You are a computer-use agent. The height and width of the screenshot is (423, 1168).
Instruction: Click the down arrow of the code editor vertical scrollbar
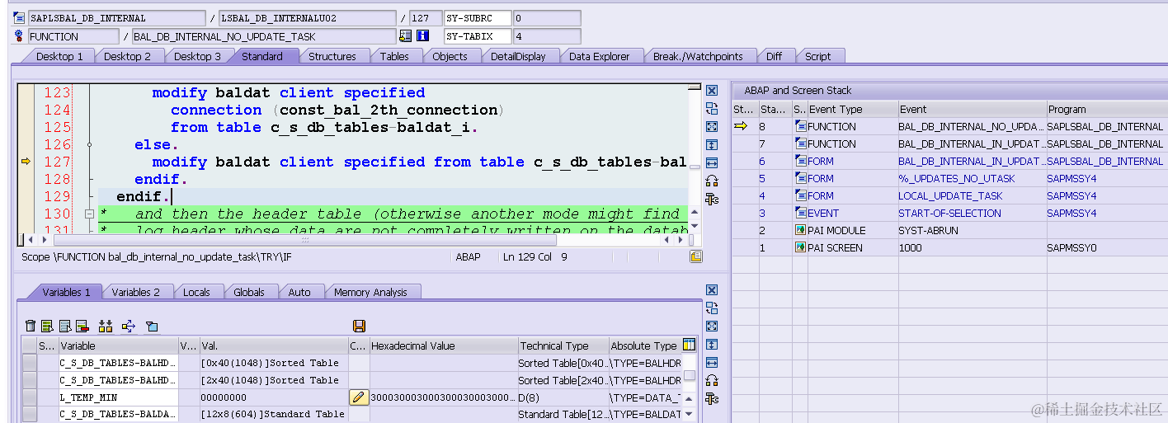pos(695,226)
